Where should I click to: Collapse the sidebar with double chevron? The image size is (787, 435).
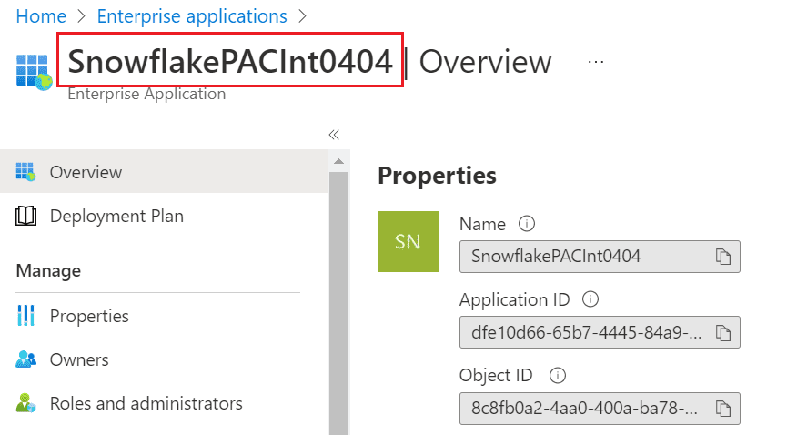point(334,134)
